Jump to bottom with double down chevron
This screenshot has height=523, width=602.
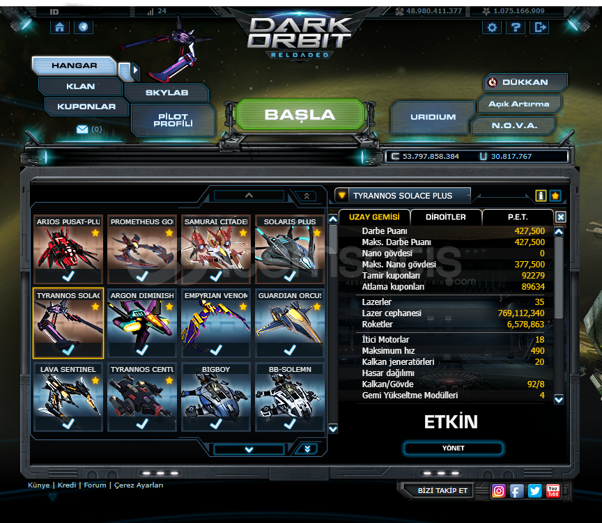point(307,449)
